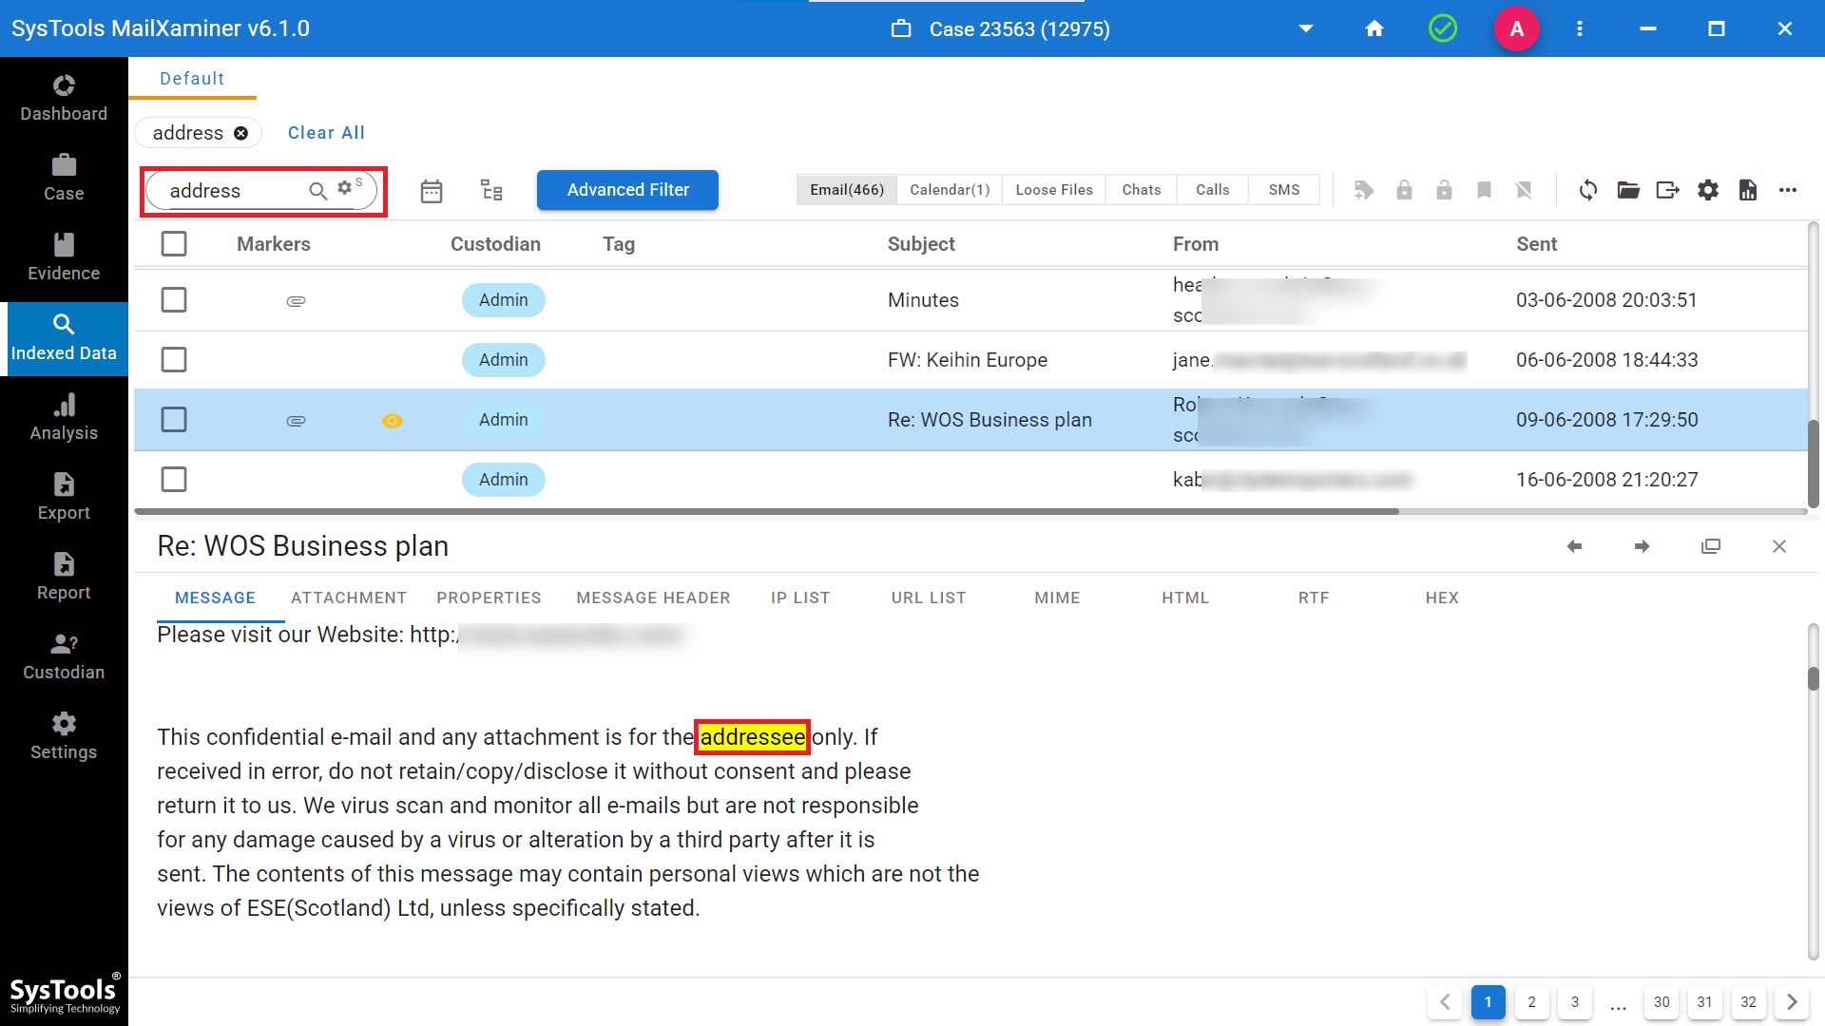Click the remove bookmark icon
This screenshot has height=1026, width=1825.
pyautogui.click(x=1524, y=190)
